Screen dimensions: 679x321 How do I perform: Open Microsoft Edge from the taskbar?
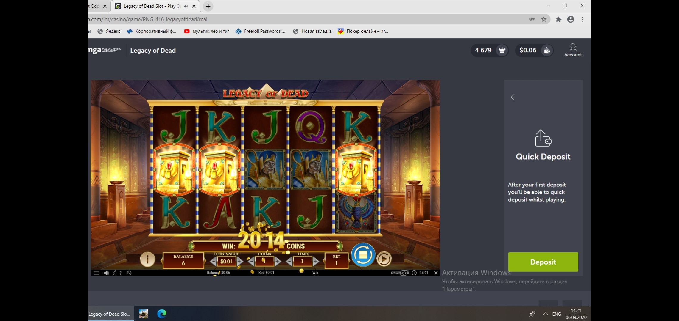(x=162, y=314)
